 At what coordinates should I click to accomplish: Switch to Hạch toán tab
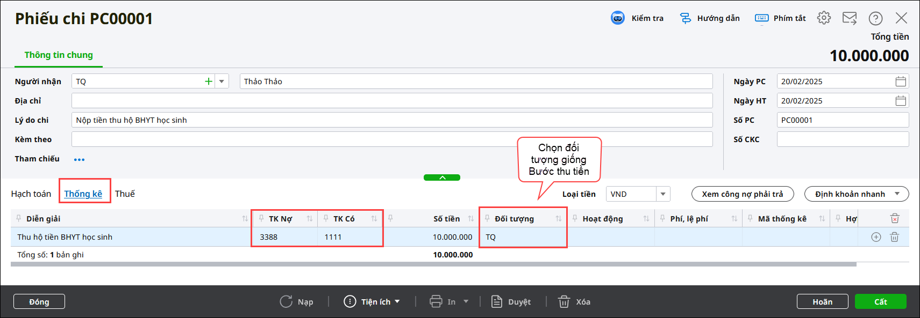(x=31, y=194)
